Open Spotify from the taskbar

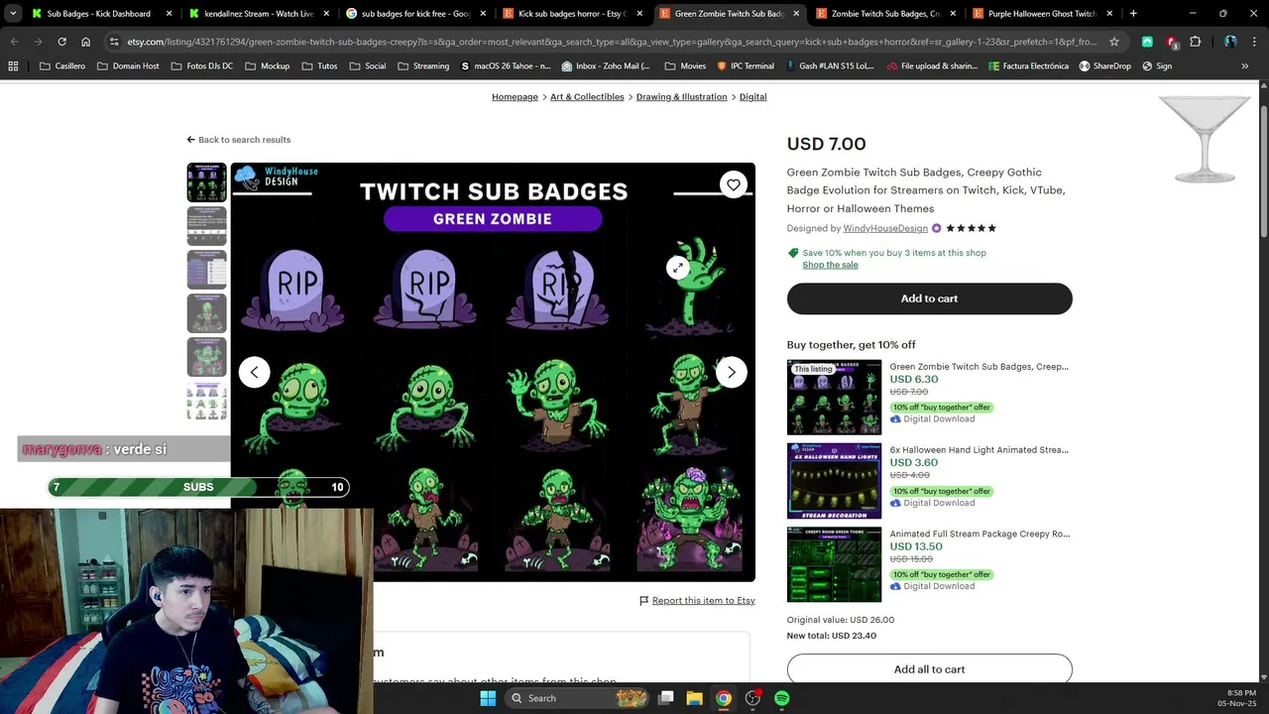pos(781,698)
